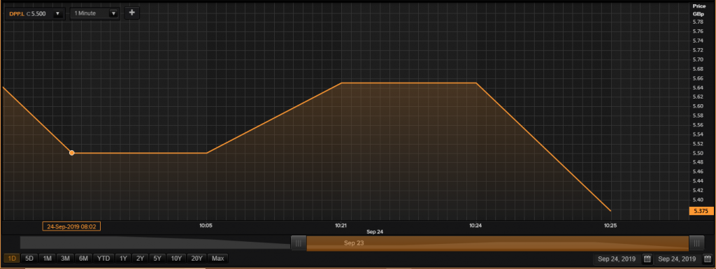
Task: Click the Sep 23 area in range navigator
Action: [354, 243]
